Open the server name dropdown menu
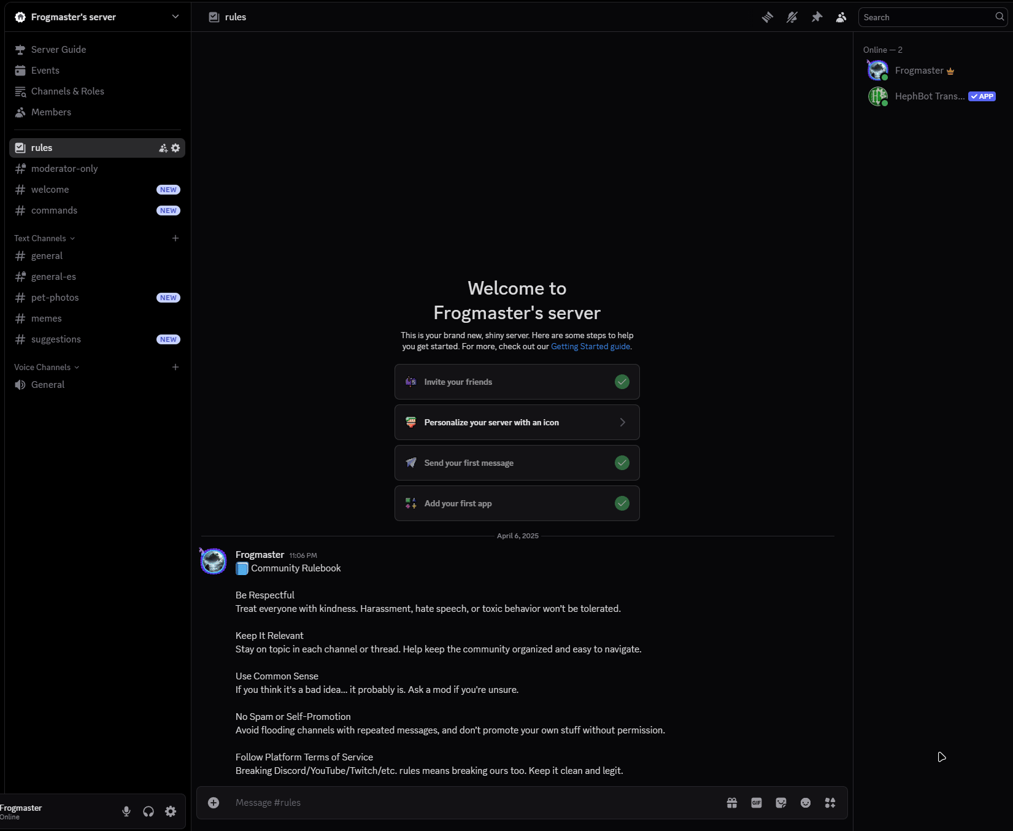 coord(175,17)
